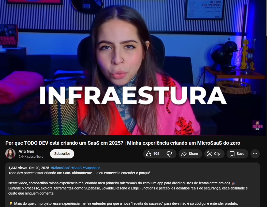
Task: Share the video
Action: (190, 154)
